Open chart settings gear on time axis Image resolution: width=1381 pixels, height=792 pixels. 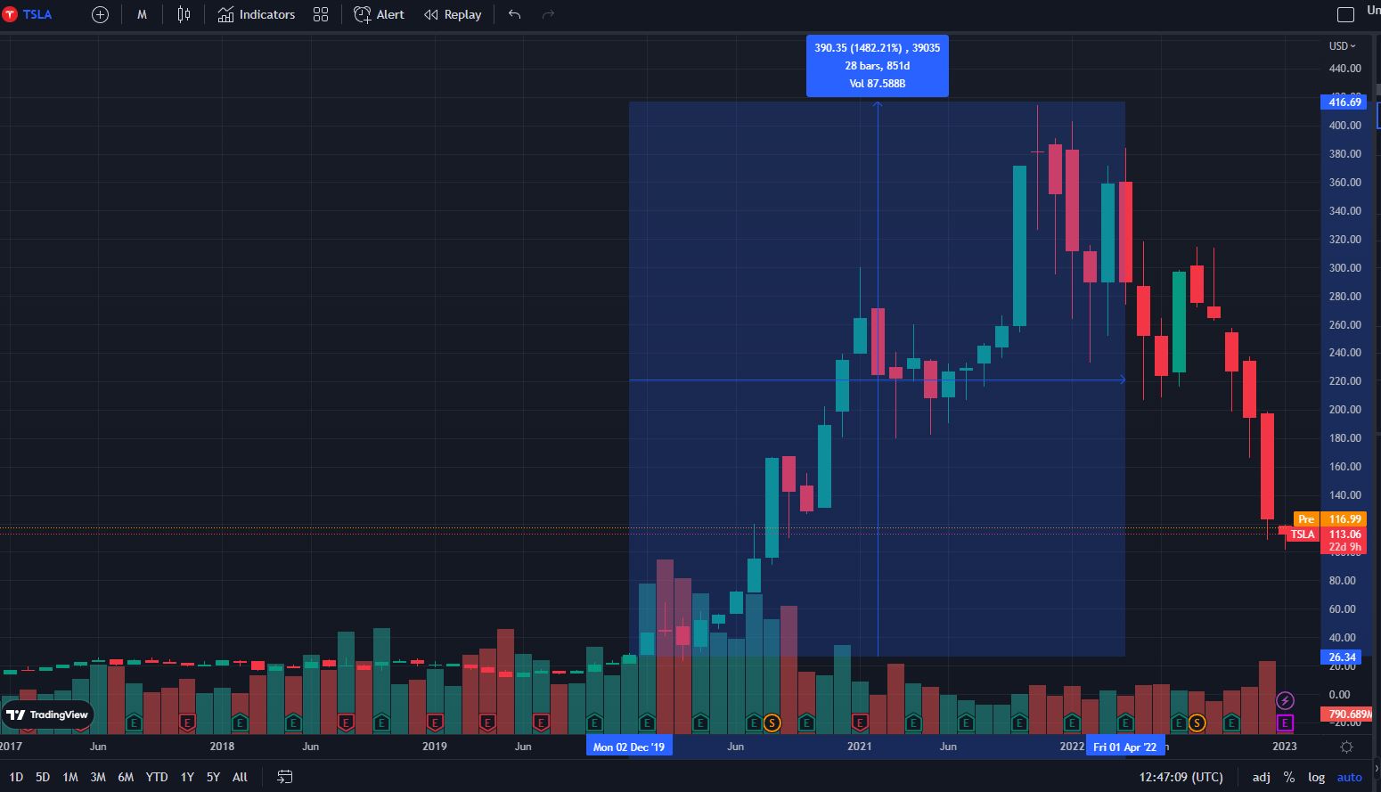1346,747
